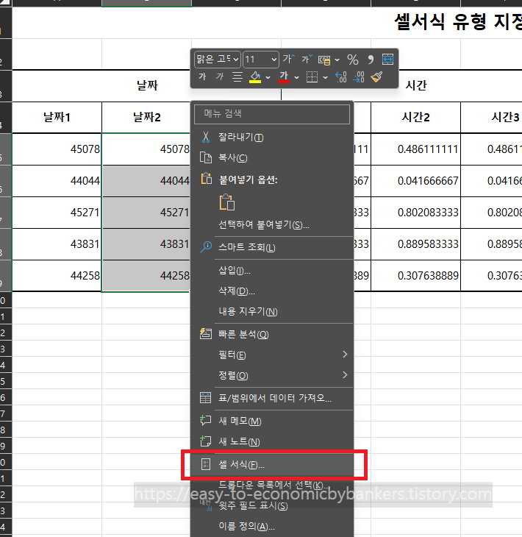522x537 pixels.
Task: Select Get Data from Table/Range entry
Action: (272, 398)
